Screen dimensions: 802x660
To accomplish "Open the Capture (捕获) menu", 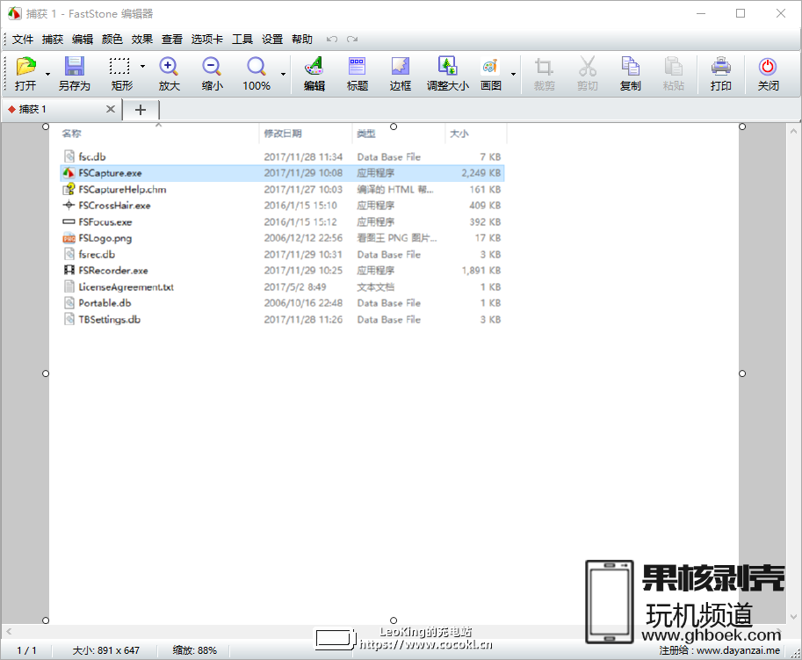I will pyautogui.click(x=53, y=40).
